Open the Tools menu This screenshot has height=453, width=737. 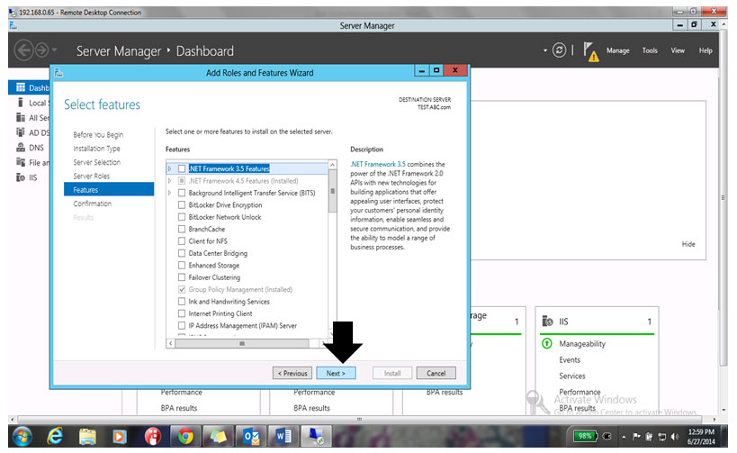(650, 50)
